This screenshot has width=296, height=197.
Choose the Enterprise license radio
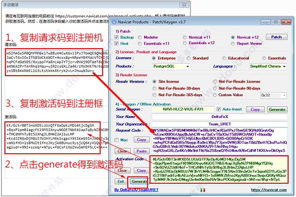coord(154,58)
